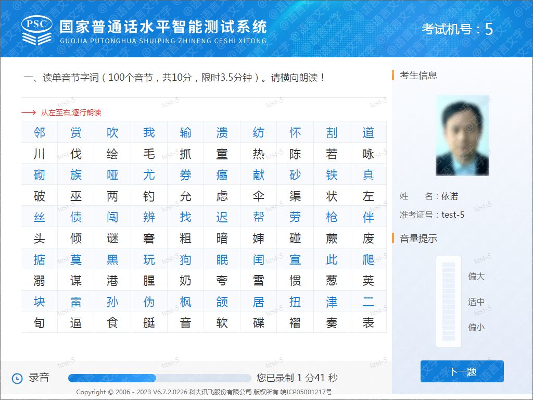The height and width of the screenshot is (400, 533).
Task: Click the character 输
Action: tap(186, 132)
